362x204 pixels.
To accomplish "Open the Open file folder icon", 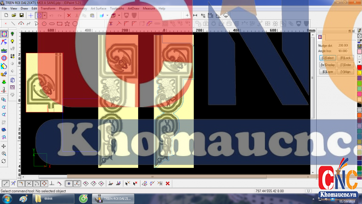I will tap(13, 15).
